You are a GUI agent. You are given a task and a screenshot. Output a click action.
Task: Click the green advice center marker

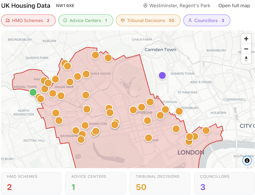tap(33, 92)
